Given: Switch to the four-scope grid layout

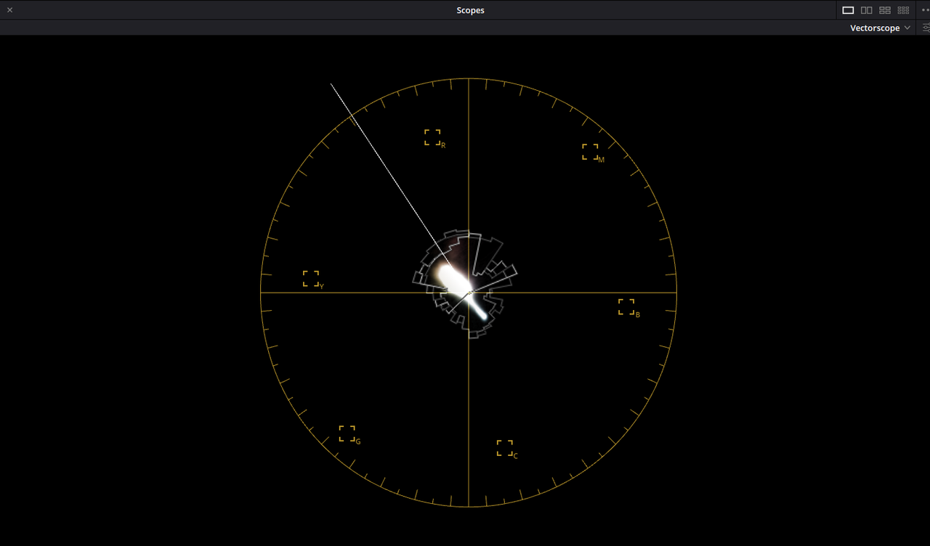Looking at the screenshot, I should pyautogui.click(x=885, y=10).
